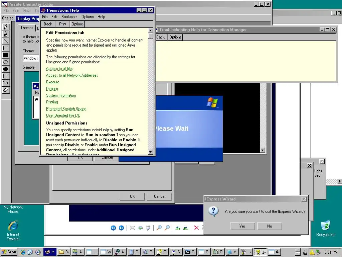Click the warning icon in system tray
The image size is (342, 257).
(312, 252)
